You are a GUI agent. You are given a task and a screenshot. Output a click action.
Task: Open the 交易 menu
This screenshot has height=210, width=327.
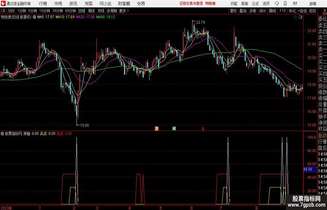(x=141, y=3)
